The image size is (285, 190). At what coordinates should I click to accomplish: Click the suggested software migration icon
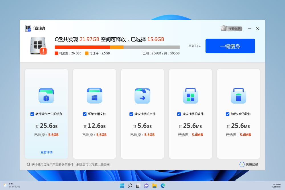(x=190, y=96)
